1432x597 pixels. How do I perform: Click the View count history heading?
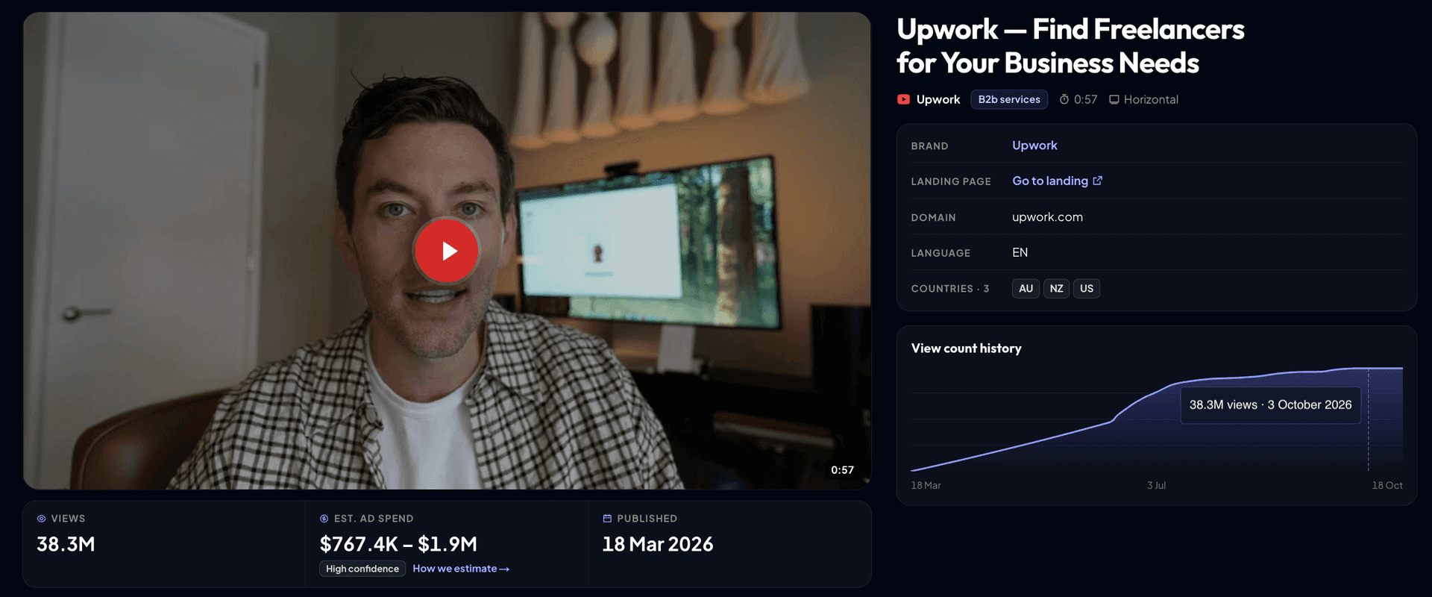tap(967, 348)
